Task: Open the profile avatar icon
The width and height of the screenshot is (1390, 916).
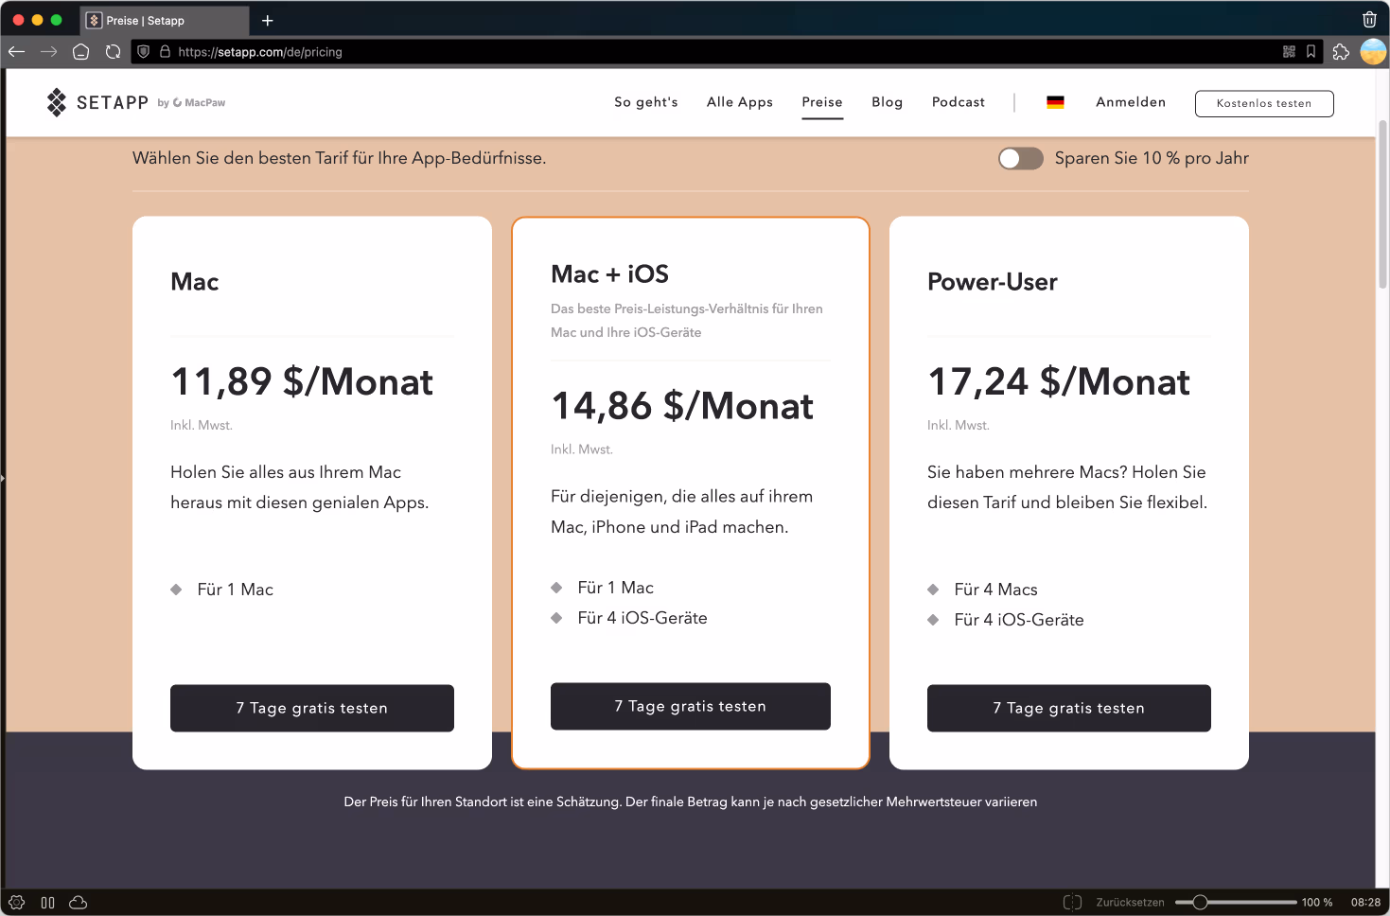Action: coord(1373,52)
